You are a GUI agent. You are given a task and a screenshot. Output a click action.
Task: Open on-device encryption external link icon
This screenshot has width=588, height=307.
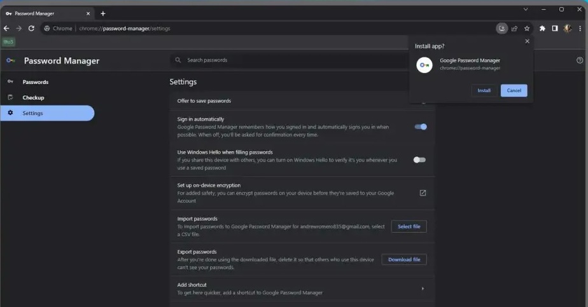tap(423, 193)
